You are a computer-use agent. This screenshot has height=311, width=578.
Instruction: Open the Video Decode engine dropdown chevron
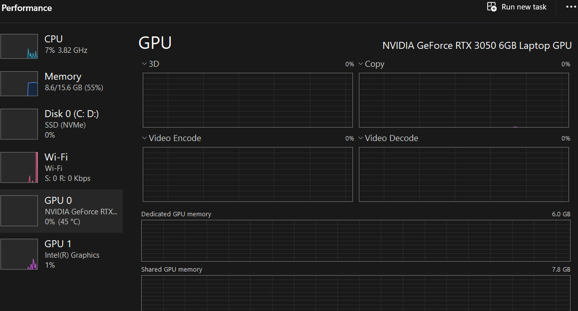click(360, 138)
